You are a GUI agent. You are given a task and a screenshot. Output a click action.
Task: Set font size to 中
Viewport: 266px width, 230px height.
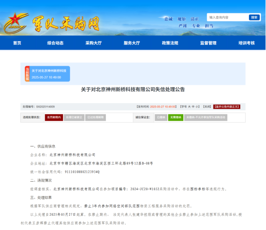(x=193, y=106)
